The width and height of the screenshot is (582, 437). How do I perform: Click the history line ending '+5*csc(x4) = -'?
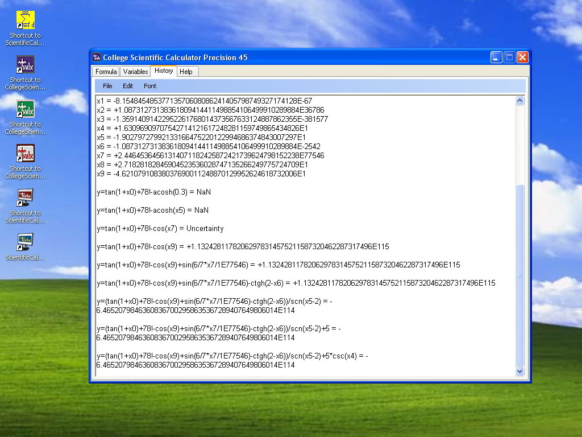pos(232,356)
